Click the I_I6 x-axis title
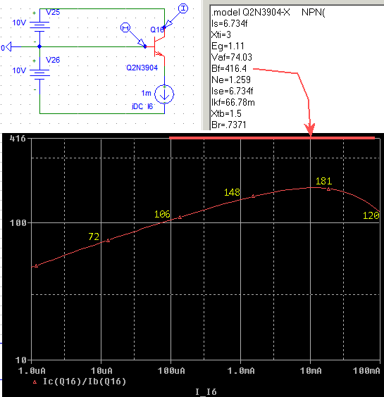Image resolution: width=384 pixels, height=397 pixels. (x=206, y=391)
